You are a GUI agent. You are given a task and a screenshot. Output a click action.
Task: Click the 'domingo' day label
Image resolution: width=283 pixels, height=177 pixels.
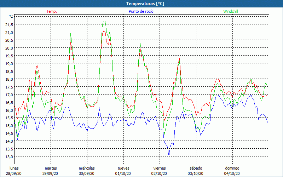232,168
